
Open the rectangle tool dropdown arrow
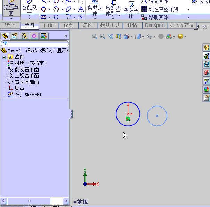[x=49, y=9]
